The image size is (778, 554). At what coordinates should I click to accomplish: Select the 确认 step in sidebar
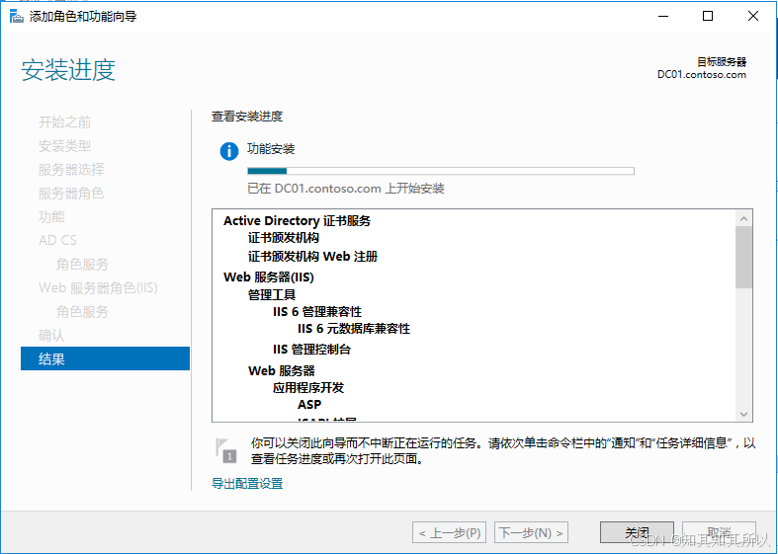pos(51,336)
